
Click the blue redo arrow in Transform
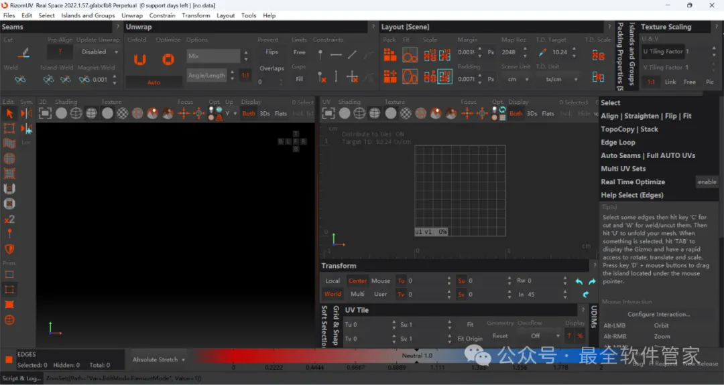pos(592,281)
